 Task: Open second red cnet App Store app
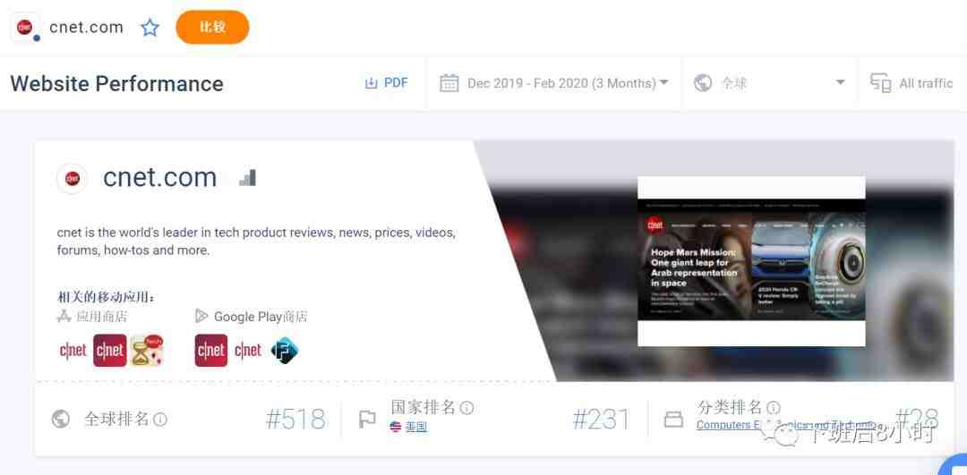coord(110,351)
